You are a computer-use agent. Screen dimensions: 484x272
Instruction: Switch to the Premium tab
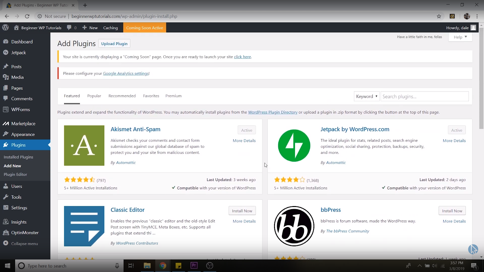173,96
